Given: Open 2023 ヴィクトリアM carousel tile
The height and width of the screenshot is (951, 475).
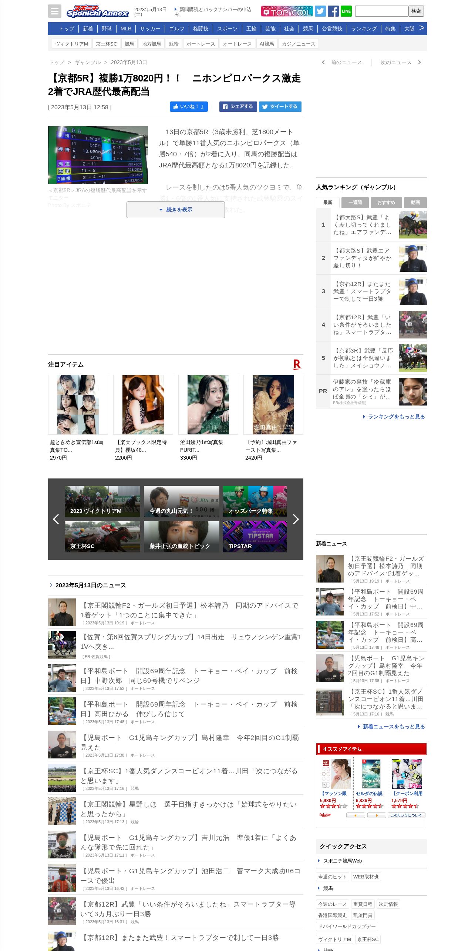Looking at the screenshot, I should 102,501.
